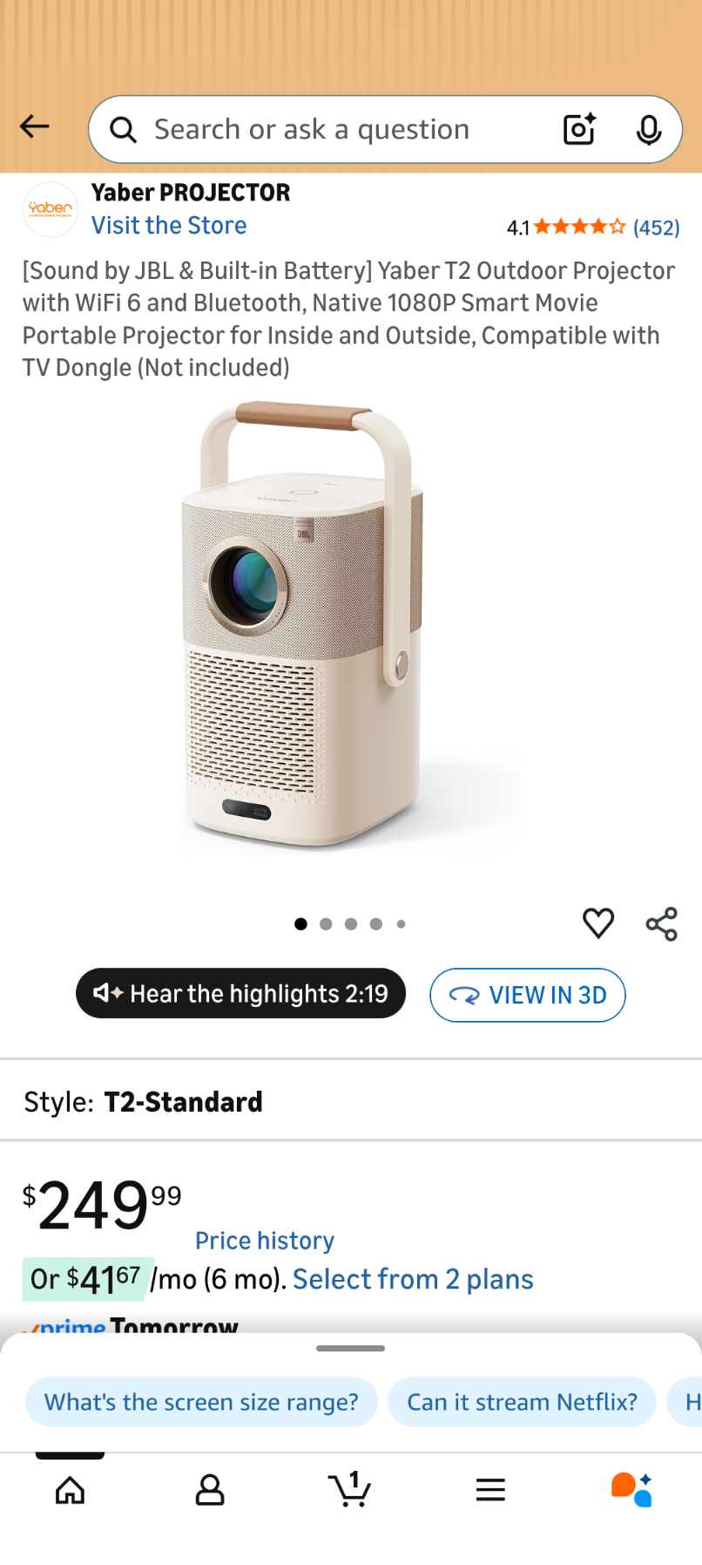Add projector to wish list heart
702x1565 pixels.
click(x=598, y=923)
